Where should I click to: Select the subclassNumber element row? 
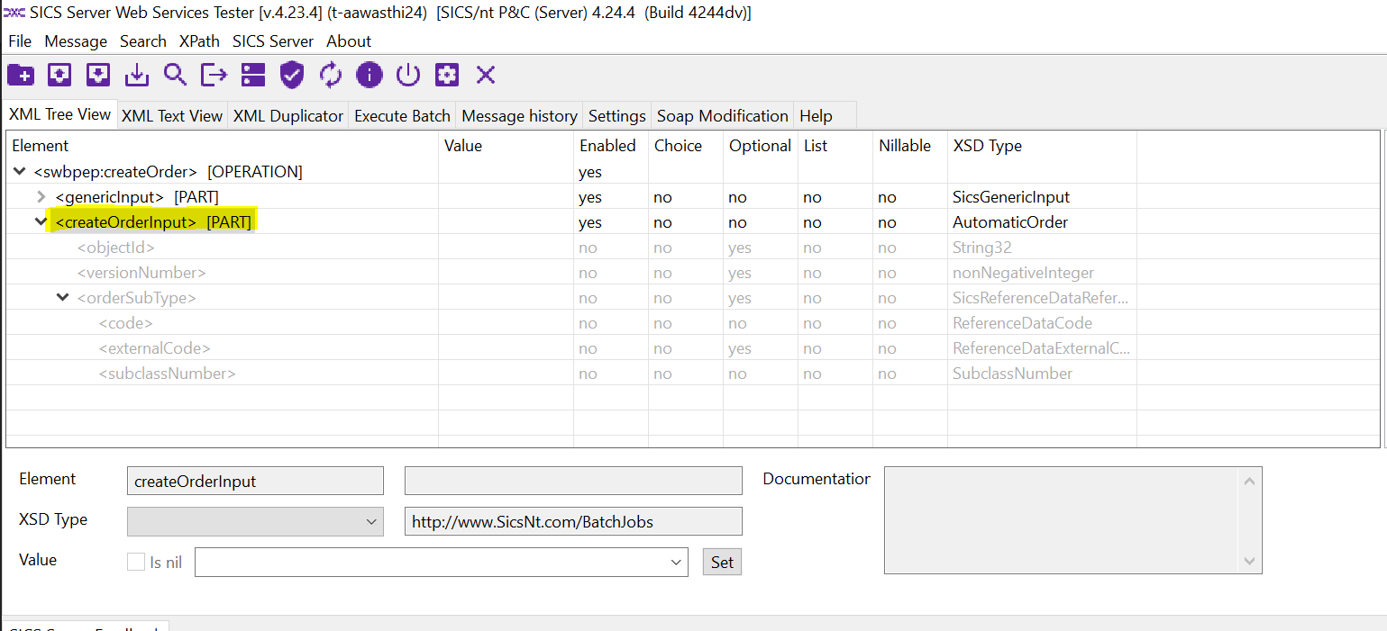(x=166, y=373)
